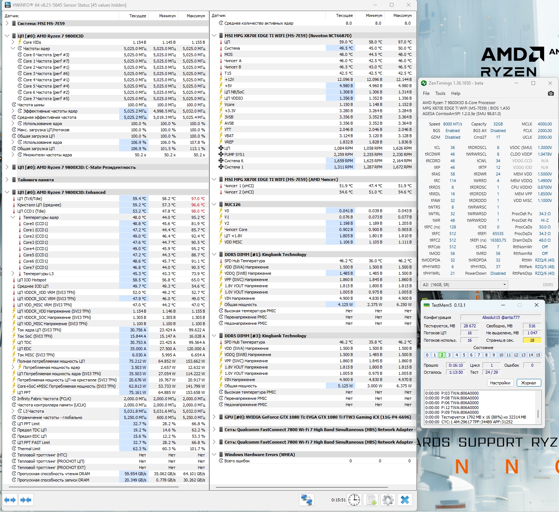Expand the Core VIDs node
Screen dimensions: 559x512
pyautogui.click(x=13, y=42)
